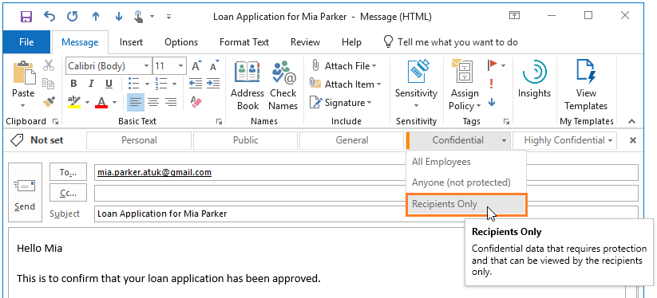Clear all formatting with eraser icon

196,102
